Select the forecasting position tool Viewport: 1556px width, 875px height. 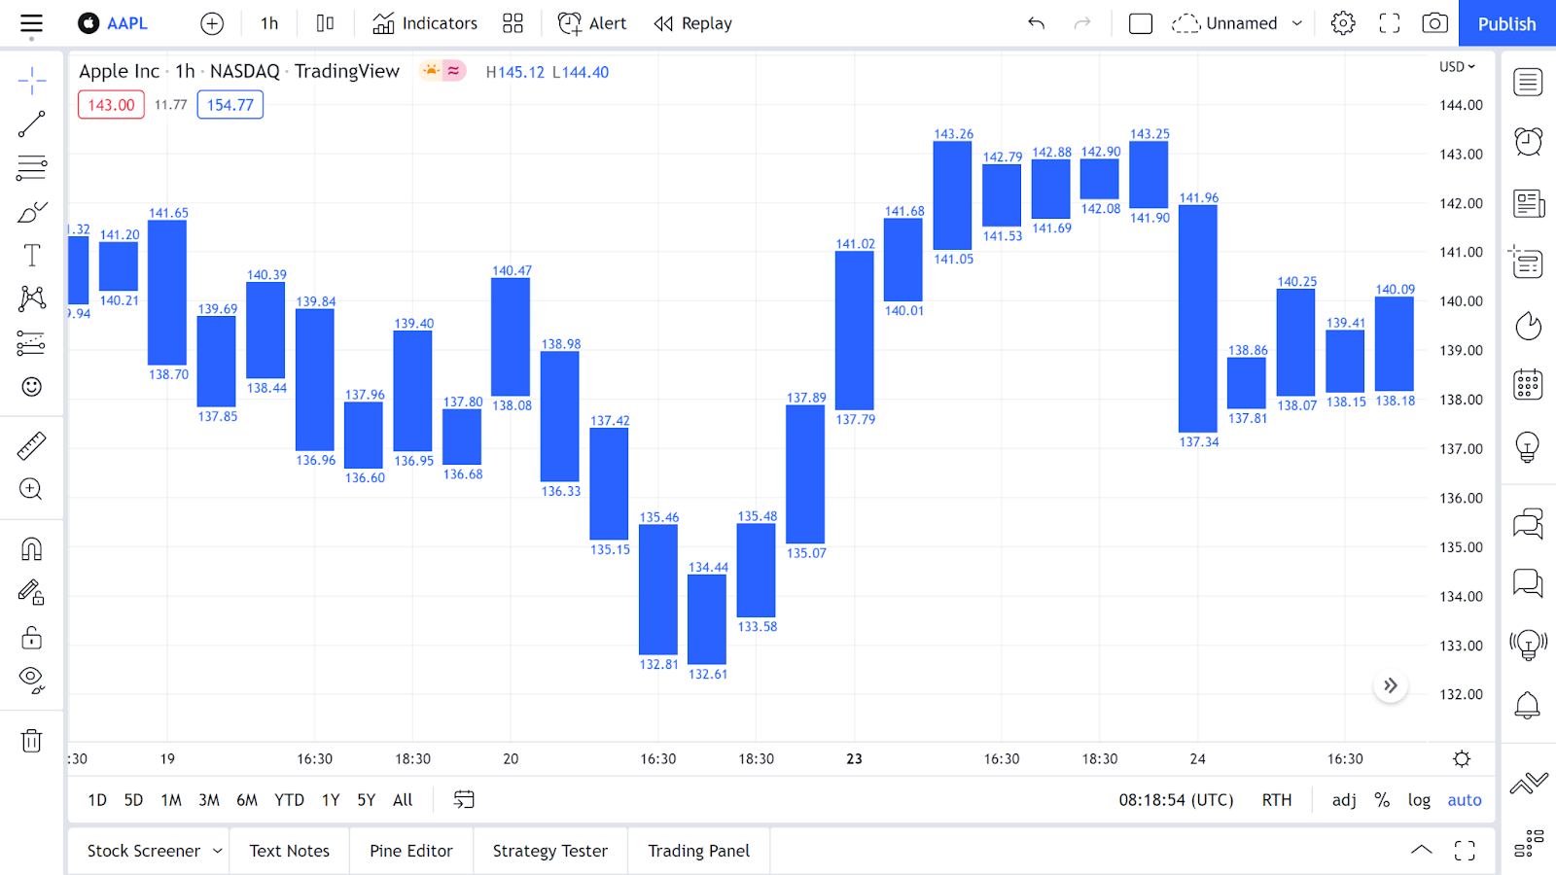[32, 343]
